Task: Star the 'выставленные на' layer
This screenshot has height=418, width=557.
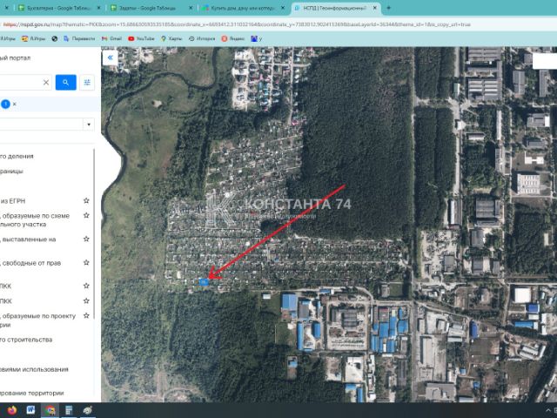Action: pyautogui.click(x=86, y=239)
